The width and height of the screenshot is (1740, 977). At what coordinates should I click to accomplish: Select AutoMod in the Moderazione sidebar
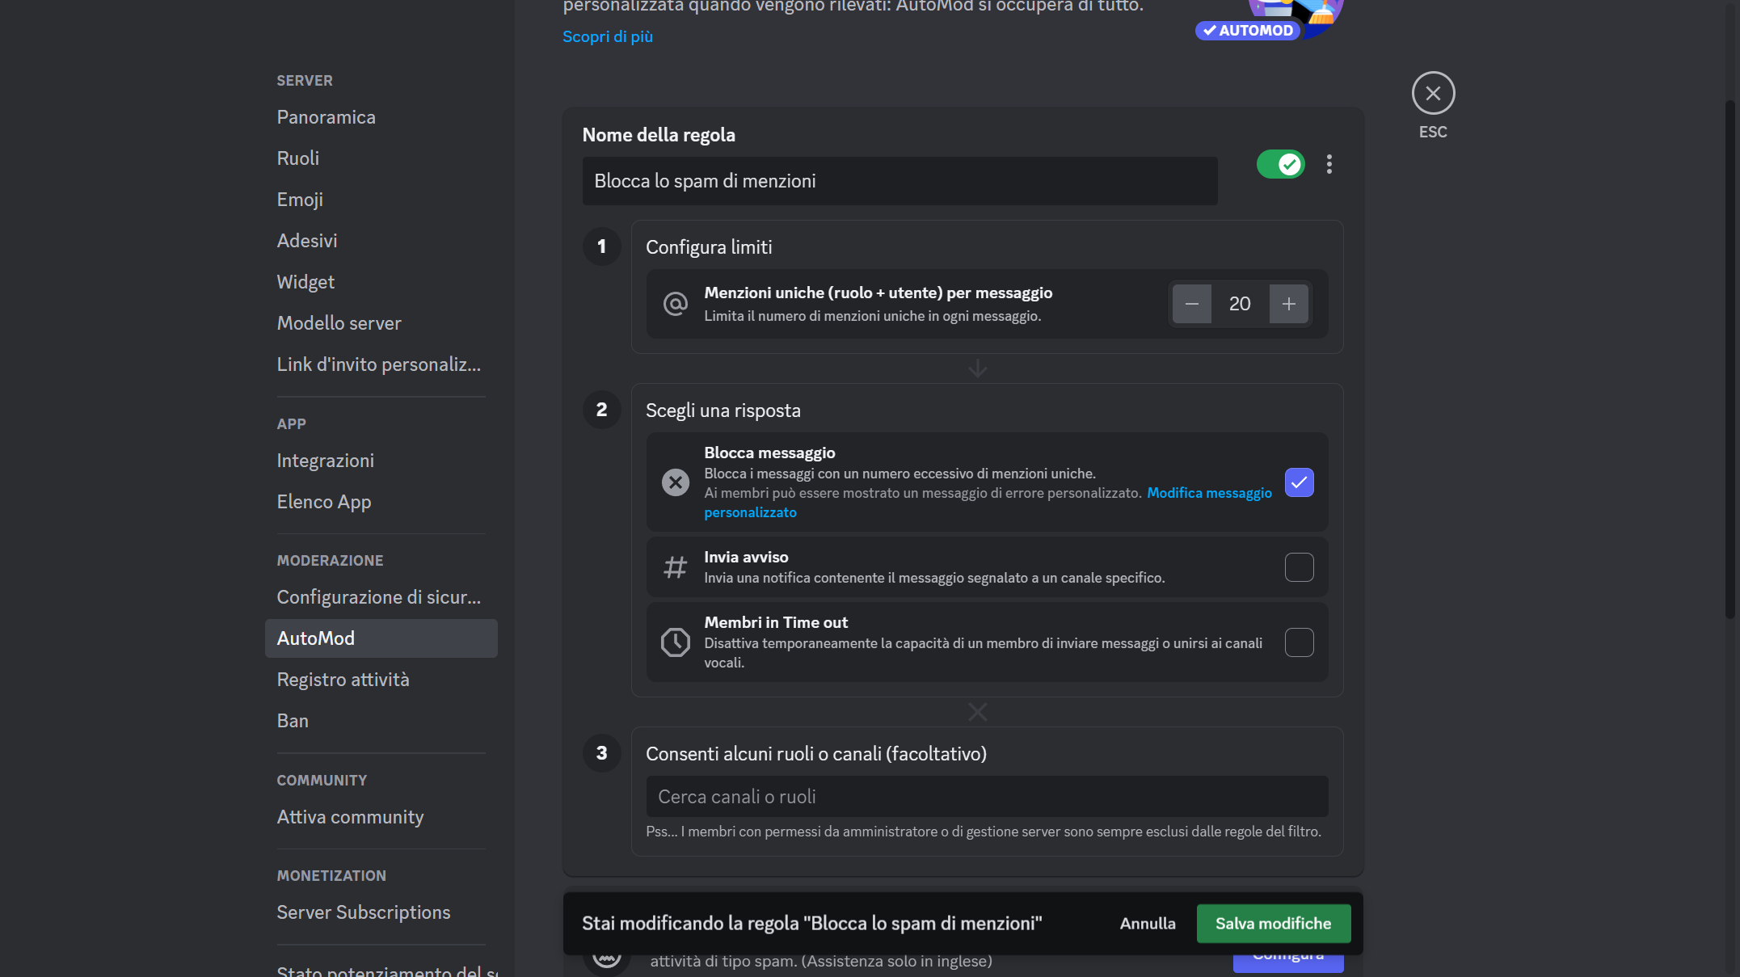tap(315, 638)
